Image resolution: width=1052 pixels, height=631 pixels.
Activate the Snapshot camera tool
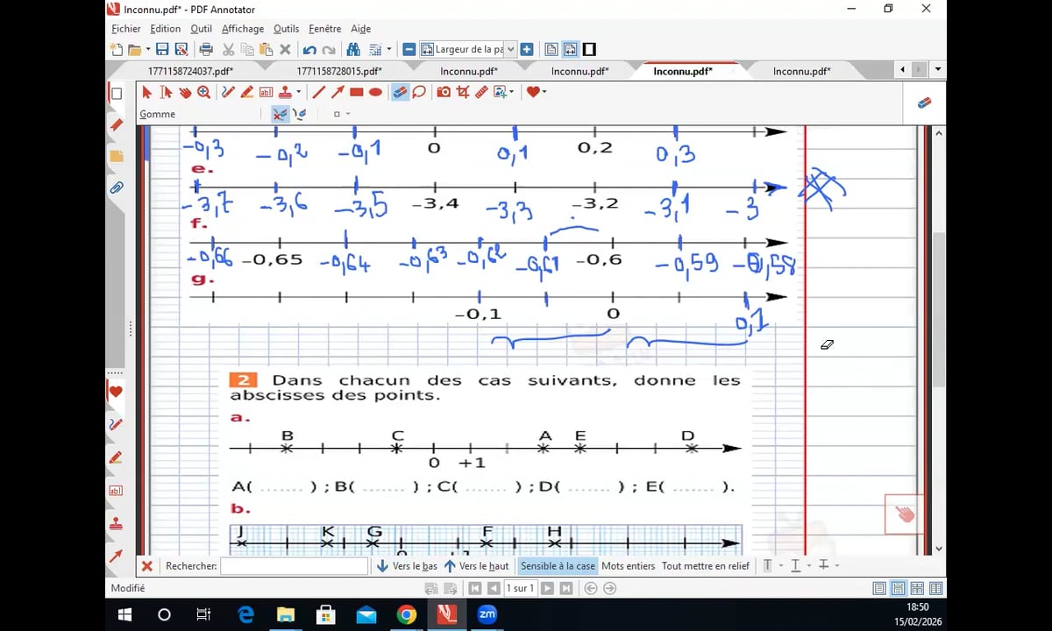(x=444, y=92)
